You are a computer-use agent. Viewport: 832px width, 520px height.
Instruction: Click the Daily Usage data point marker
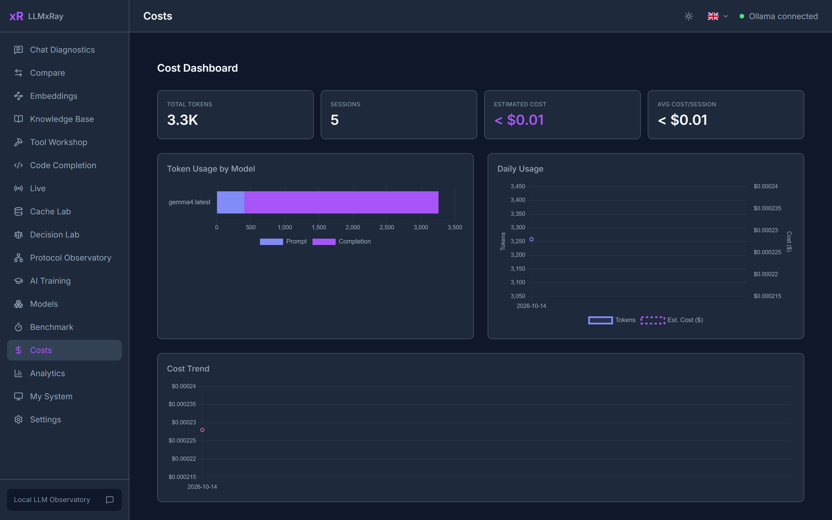coord(532,239)
